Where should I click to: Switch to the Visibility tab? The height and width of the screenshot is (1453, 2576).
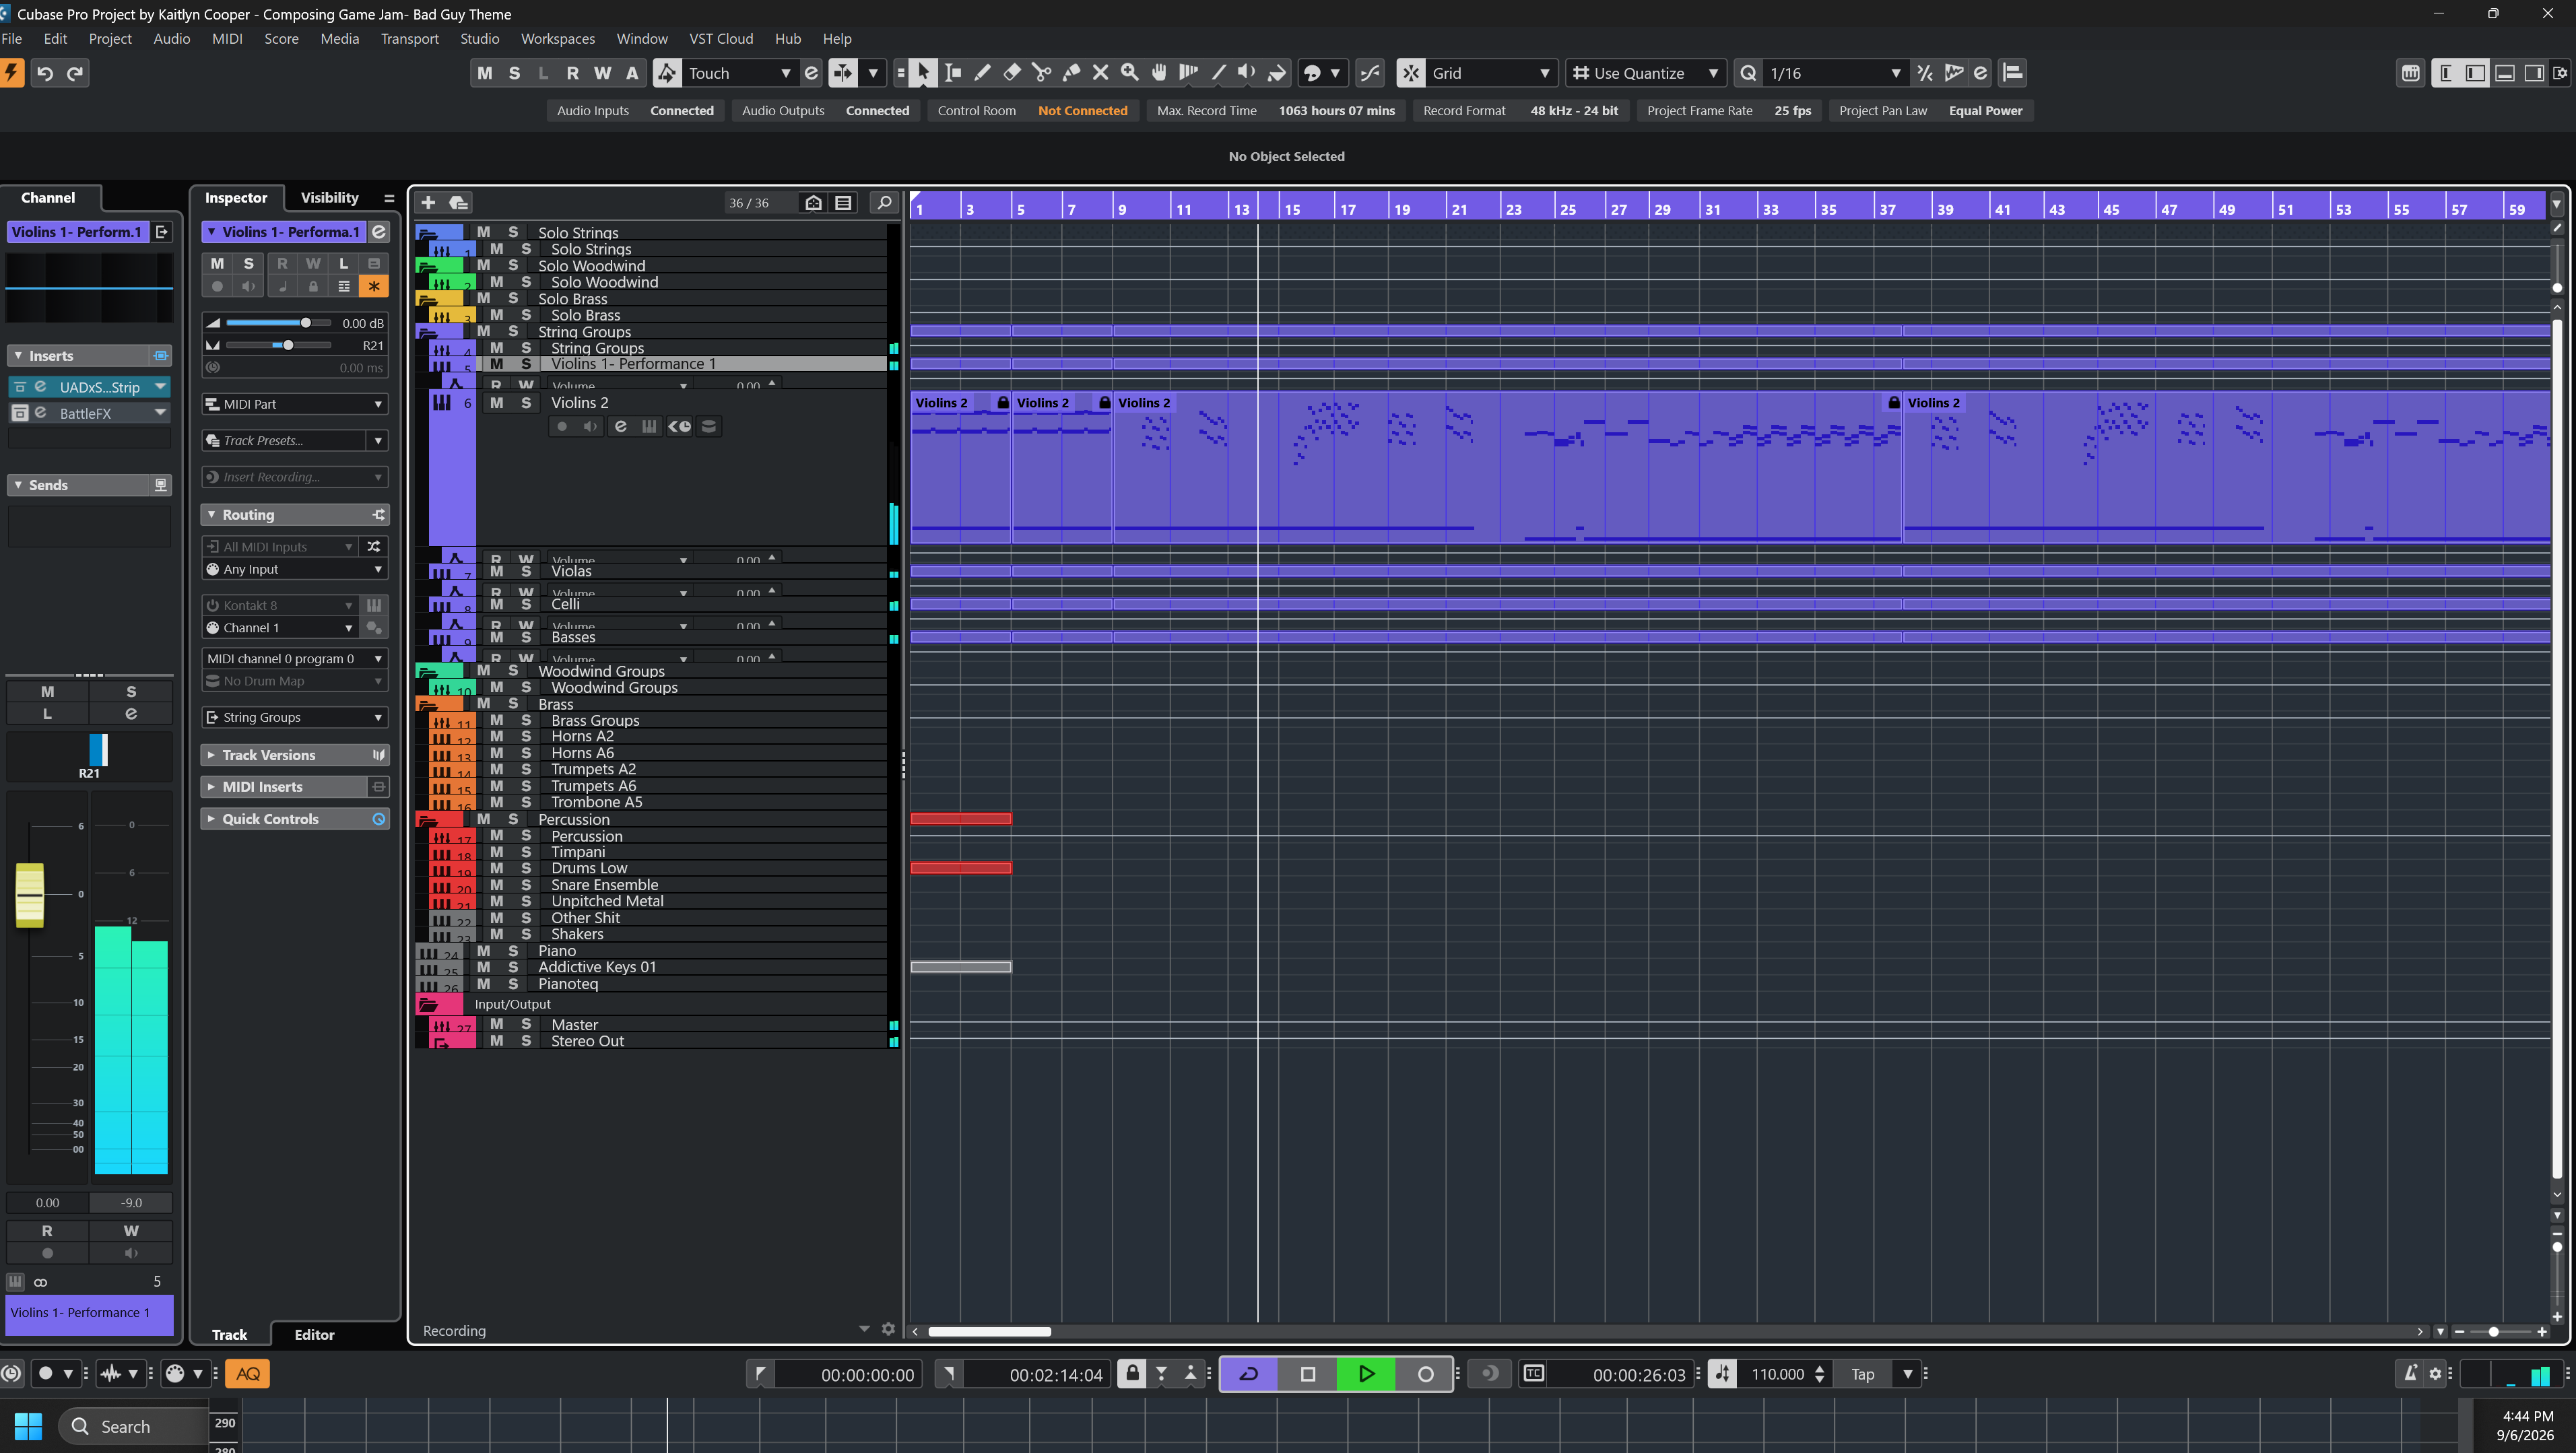(329, 197)
